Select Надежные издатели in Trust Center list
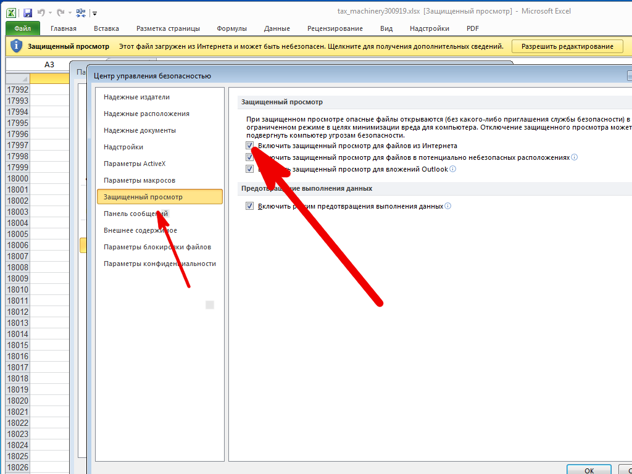This screenshot has width=632, height=474. tap(160, 97)
